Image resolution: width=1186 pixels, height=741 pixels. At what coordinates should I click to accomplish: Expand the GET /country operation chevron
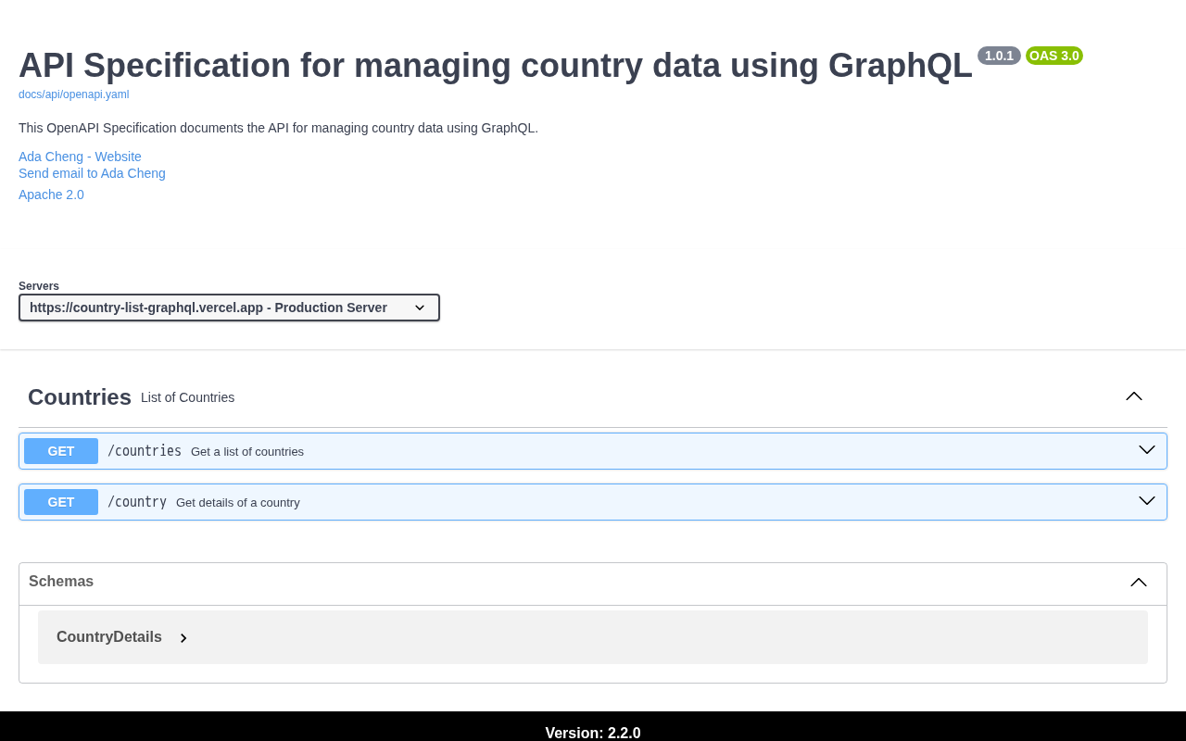(1146, 501)
